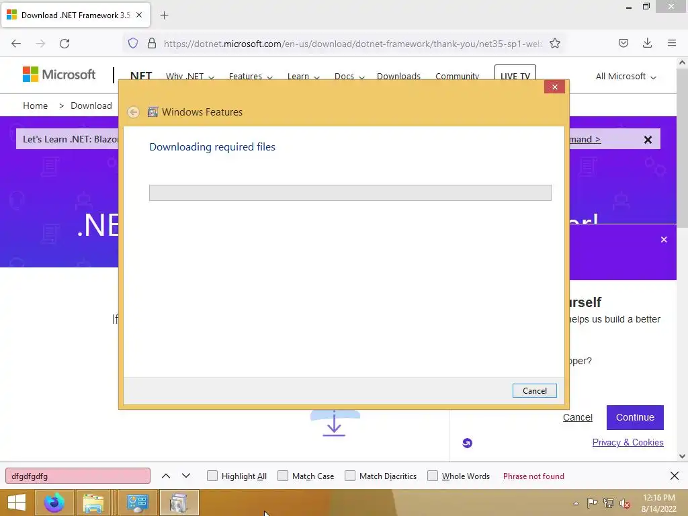This screenshot has height=516, width=688.
Task: Click the survey Cancel link
Action: pyautogui.click(x=577, y=417)
